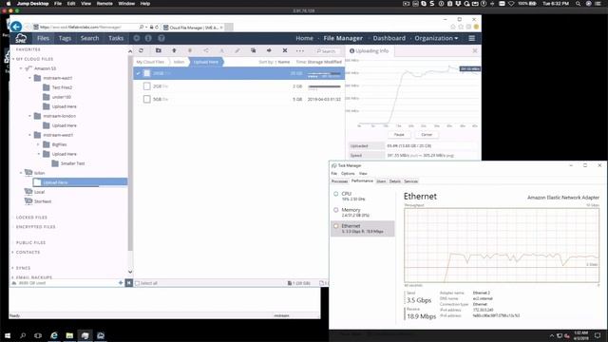Click the 20GB file upload progress bar
The width and height of the screenshot is (608, 342).
pyautogui.click(x=324, y=73)
